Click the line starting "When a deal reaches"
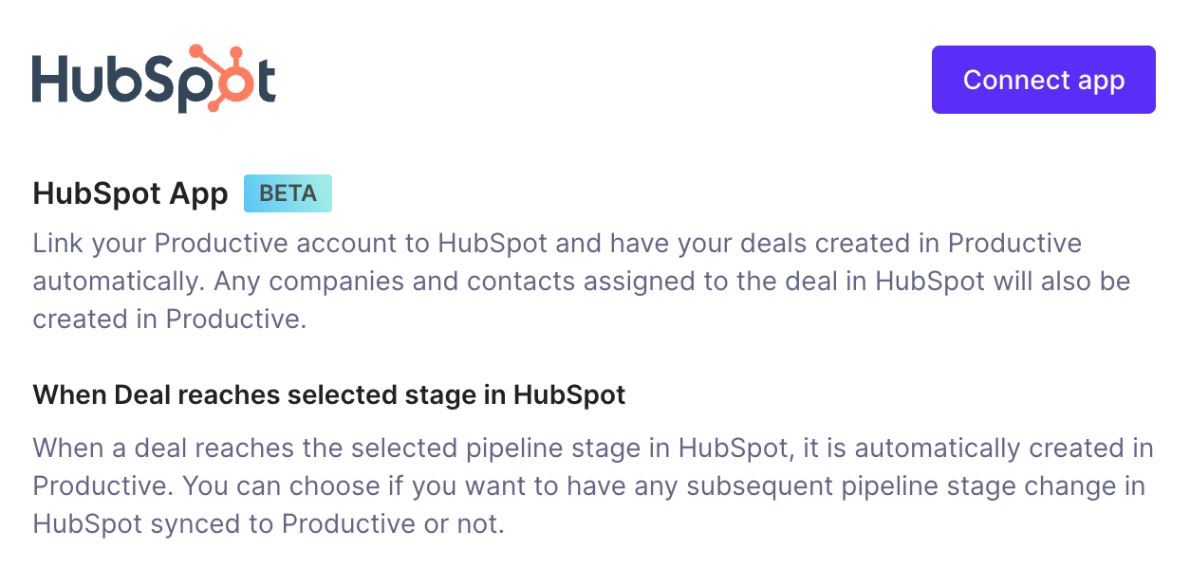1190x567 pixels. pyautogui.click(x=593, y=448)
